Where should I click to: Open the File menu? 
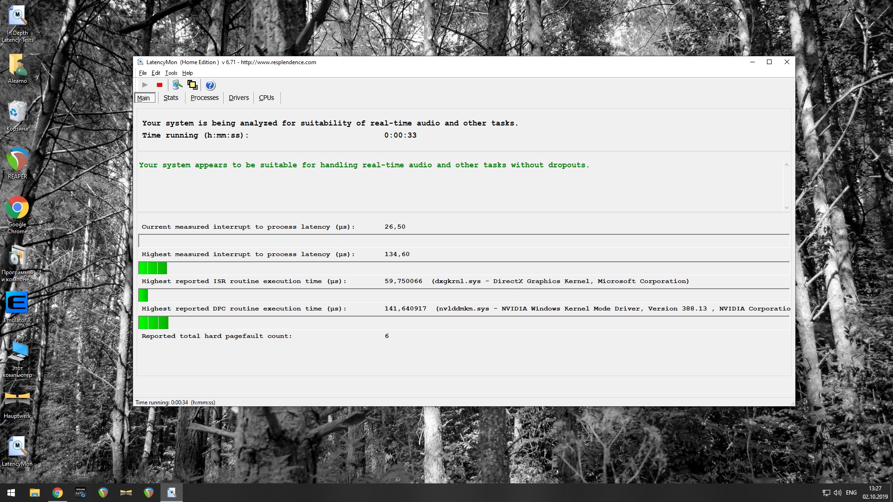(142, 73)
